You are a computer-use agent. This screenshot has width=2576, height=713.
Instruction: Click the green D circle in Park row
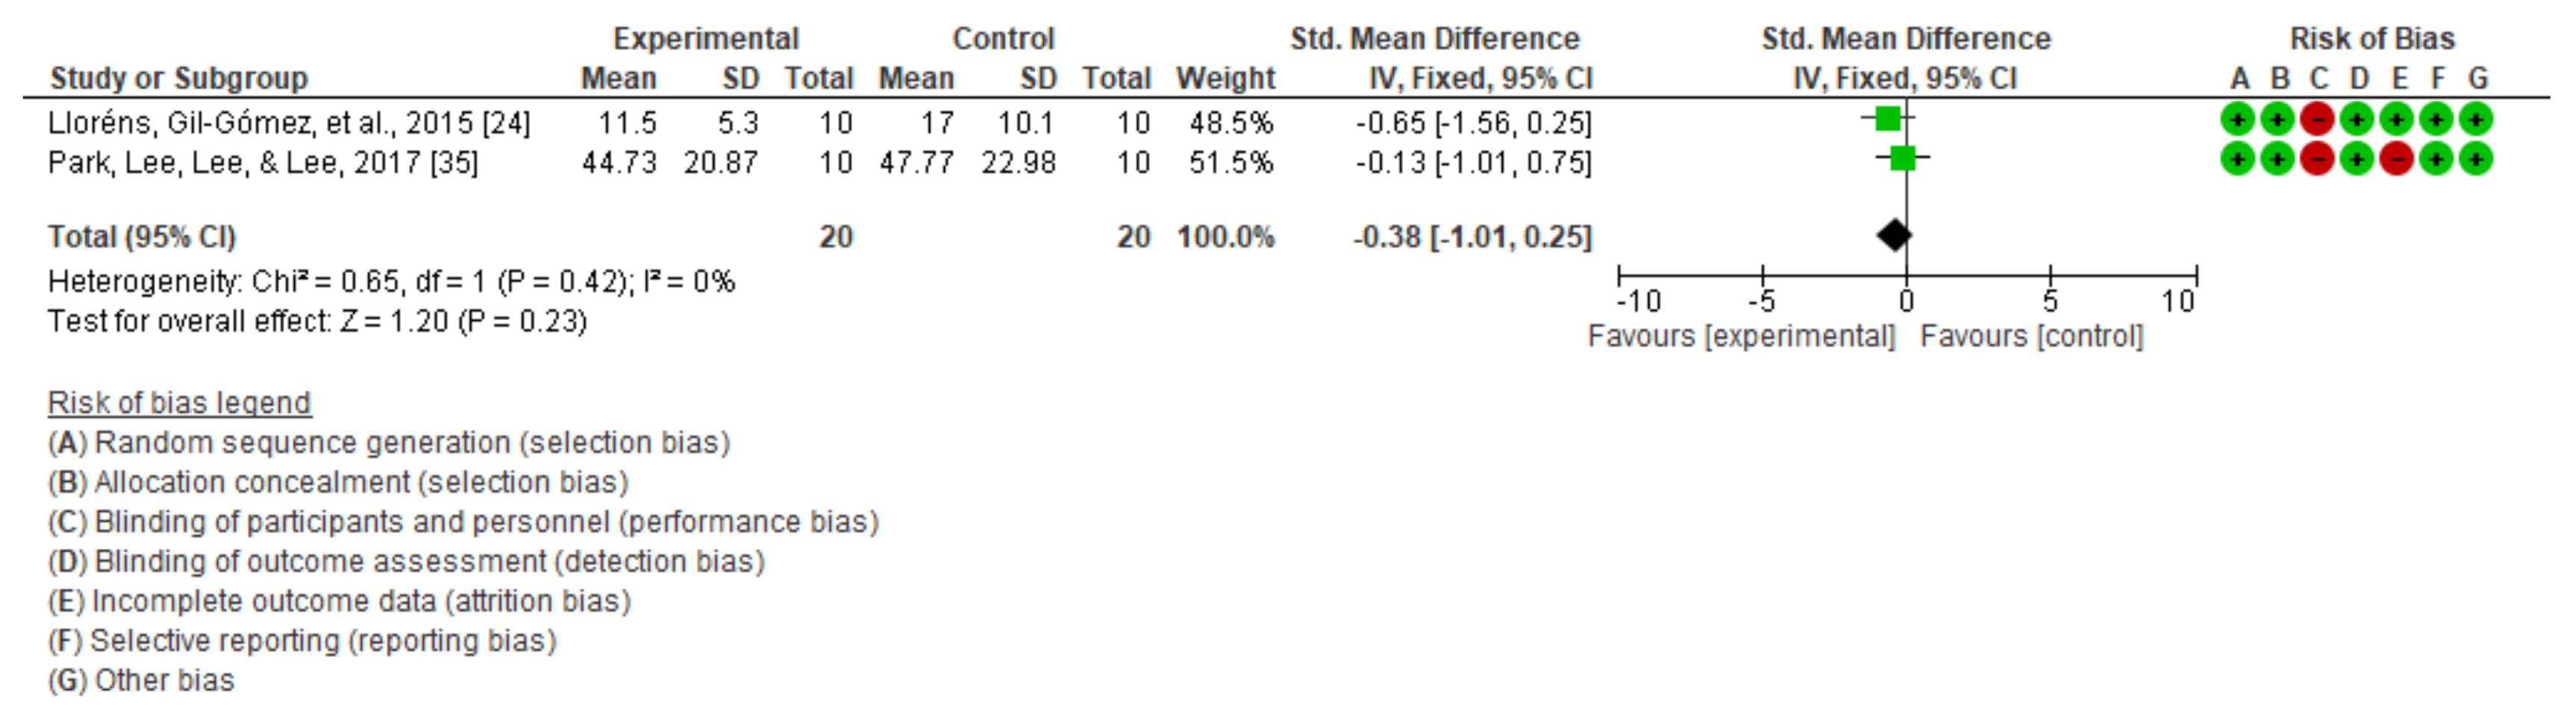[2356, 159]
